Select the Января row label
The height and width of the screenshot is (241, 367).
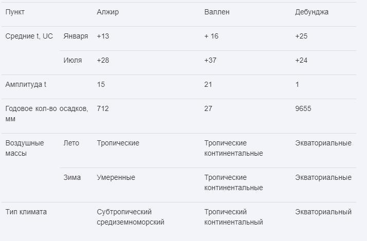coord(76,36)
